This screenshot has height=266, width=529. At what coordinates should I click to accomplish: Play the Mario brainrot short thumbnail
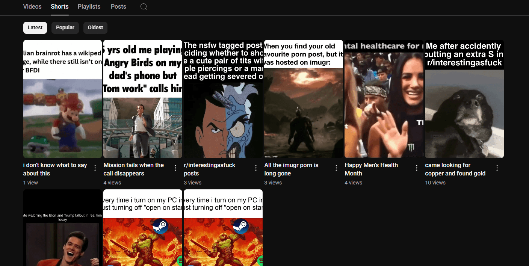(62, 98)
